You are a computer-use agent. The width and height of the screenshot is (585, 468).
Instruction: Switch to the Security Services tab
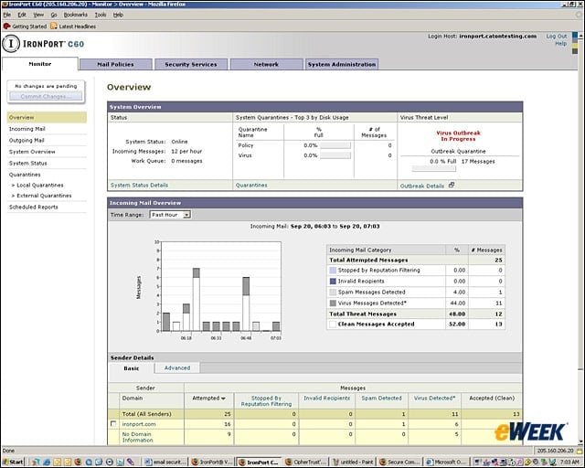point(191,64)
